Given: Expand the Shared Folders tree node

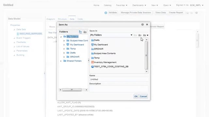Looking at the screenshot, I should (61, 61).
